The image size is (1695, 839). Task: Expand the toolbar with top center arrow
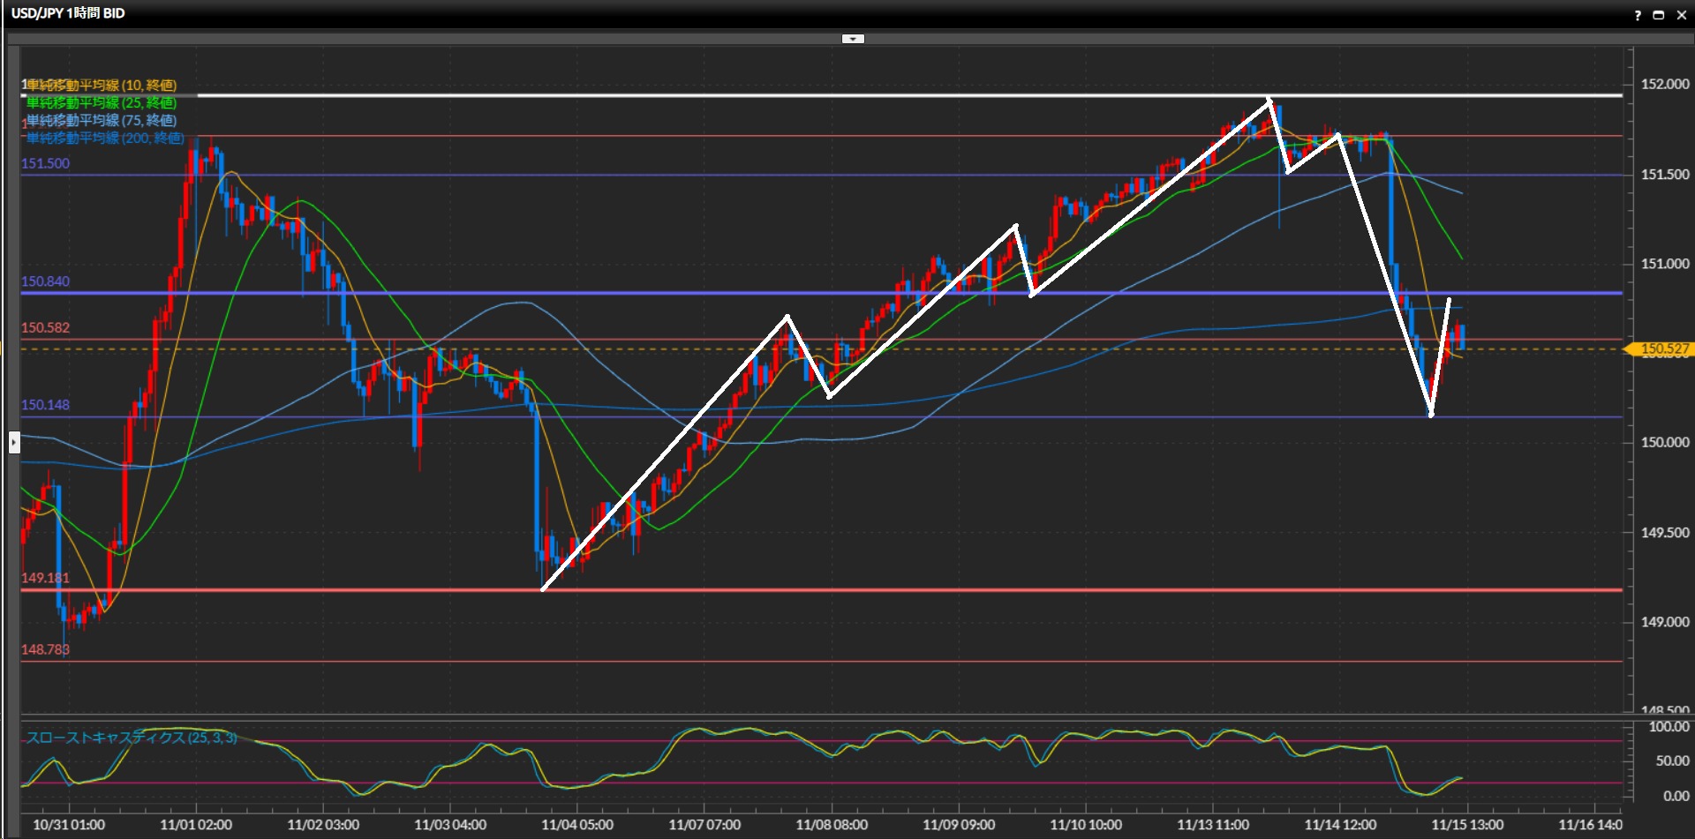(x=853, y=39)
